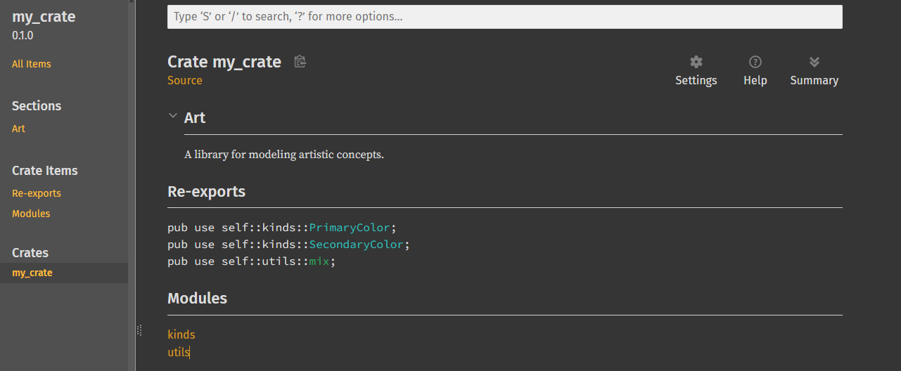Select my_crate in Crates list
Screen dimensions: 901x371
tap(32, 273)
